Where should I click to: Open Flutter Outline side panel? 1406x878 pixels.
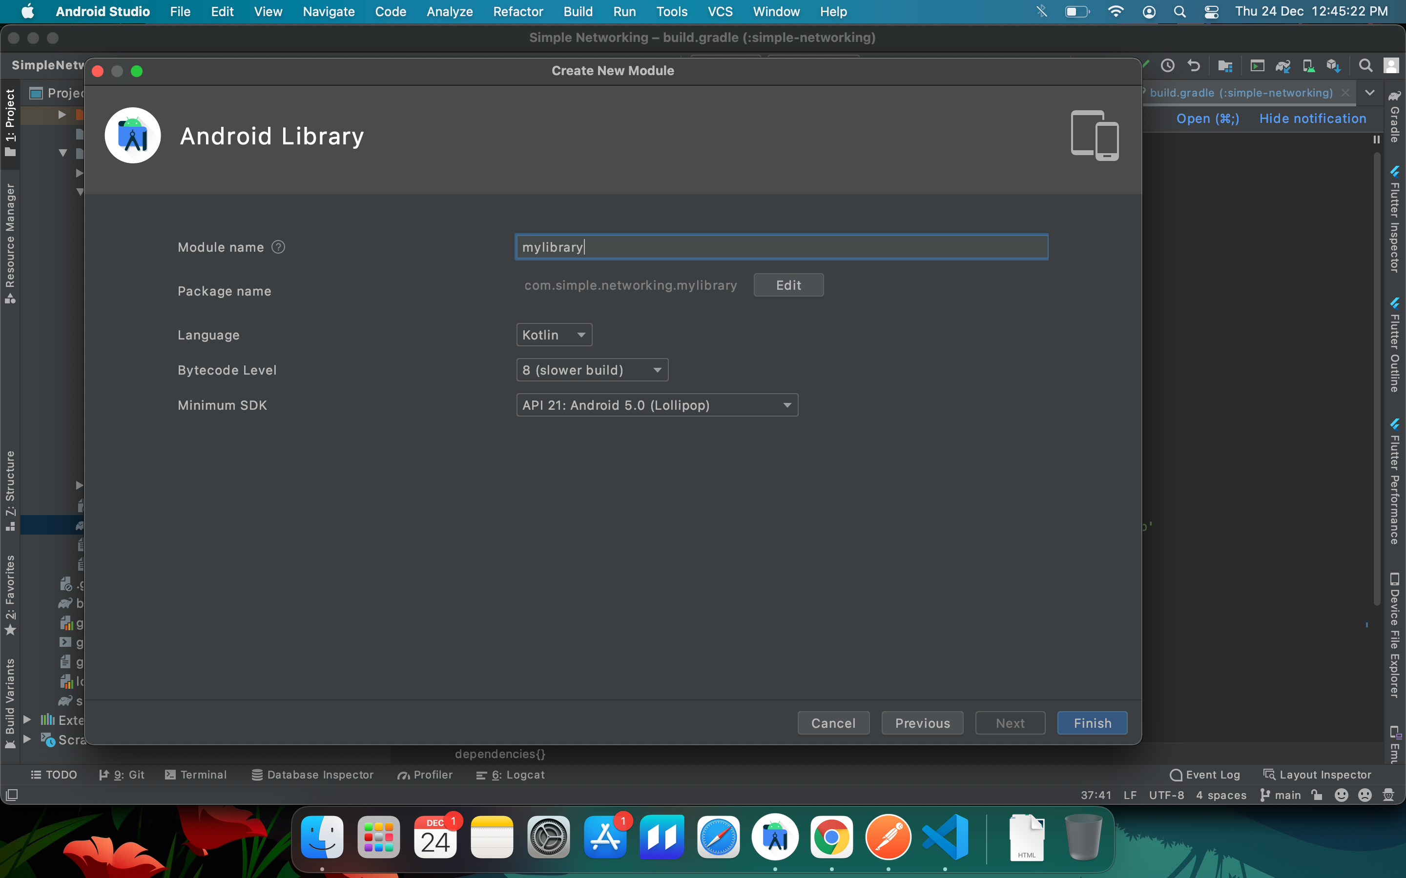(1394, 345)
